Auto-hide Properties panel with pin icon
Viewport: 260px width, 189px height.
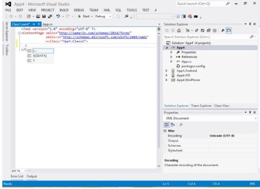(250, 112)
